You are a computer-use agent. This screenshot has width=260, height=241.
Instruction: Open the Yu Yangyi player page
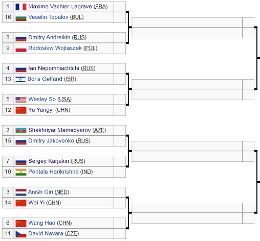41,110
